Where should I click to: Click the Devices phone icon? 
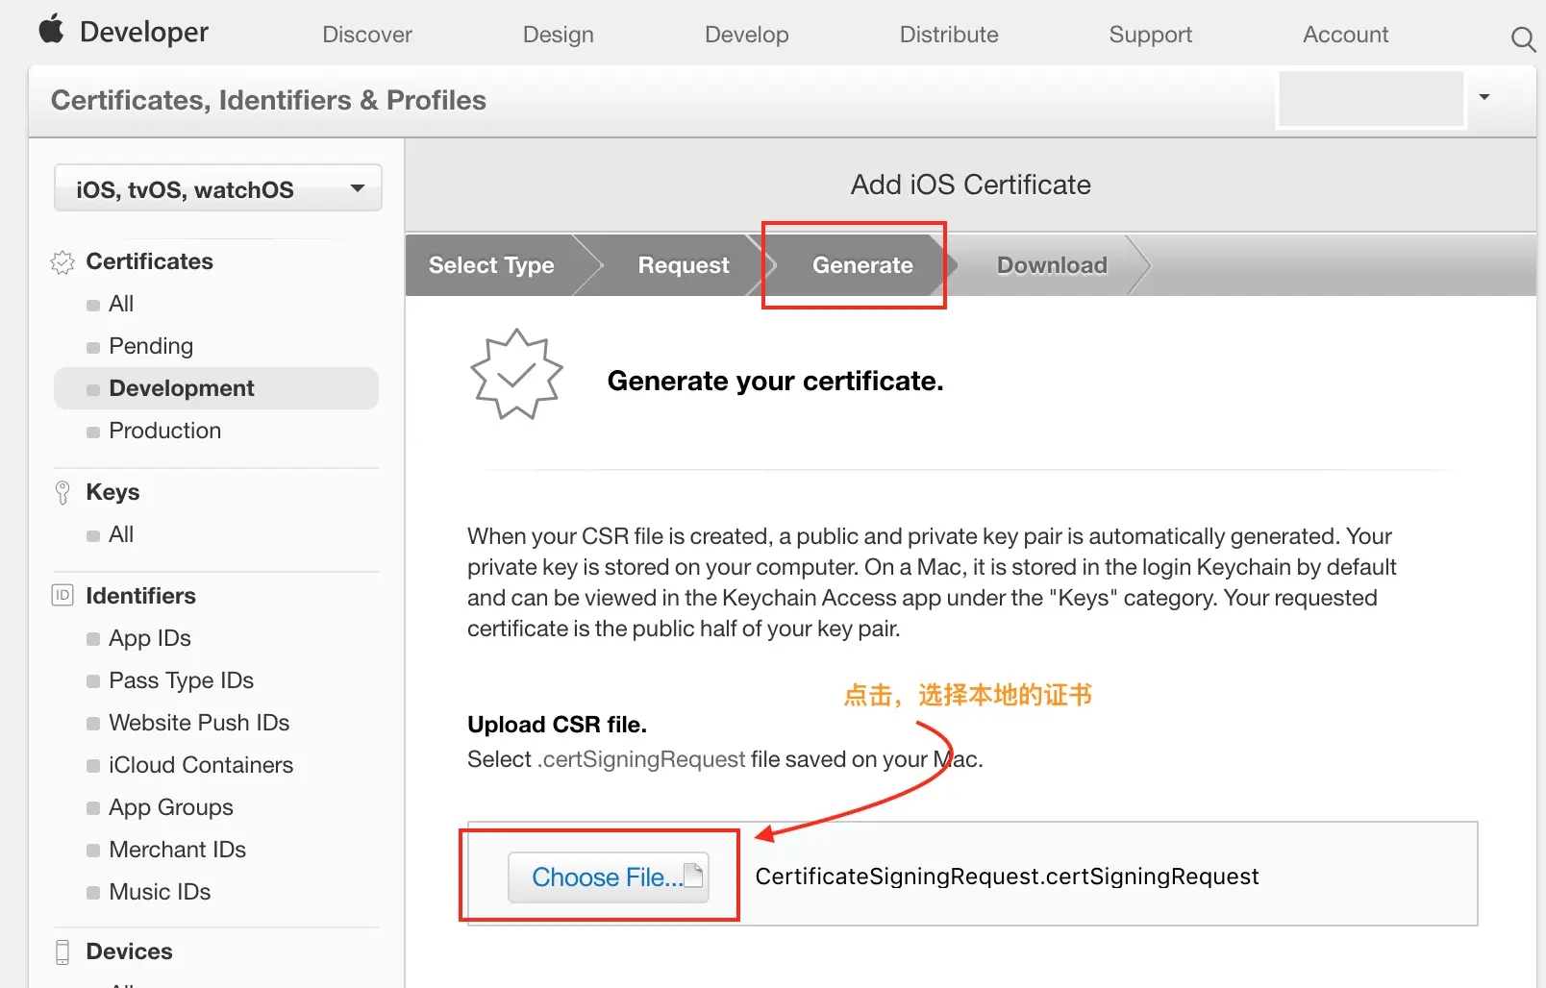62,951
